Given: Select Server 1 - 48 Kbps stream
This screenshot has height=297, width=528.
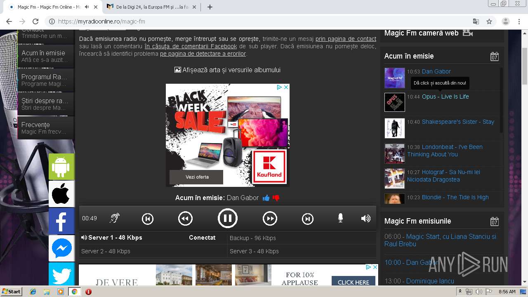Looking at the screenshot, I should pyautogui.click(x=153, y=238).
